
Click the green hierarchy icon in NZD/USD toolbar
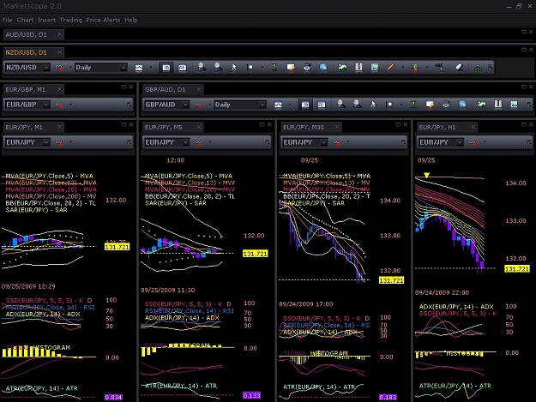[478, 68]
